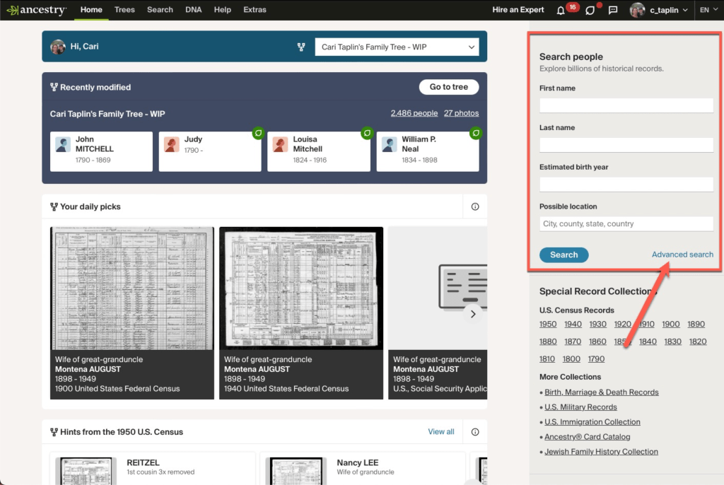Click the Ancestry logo in header

point(36,10)
